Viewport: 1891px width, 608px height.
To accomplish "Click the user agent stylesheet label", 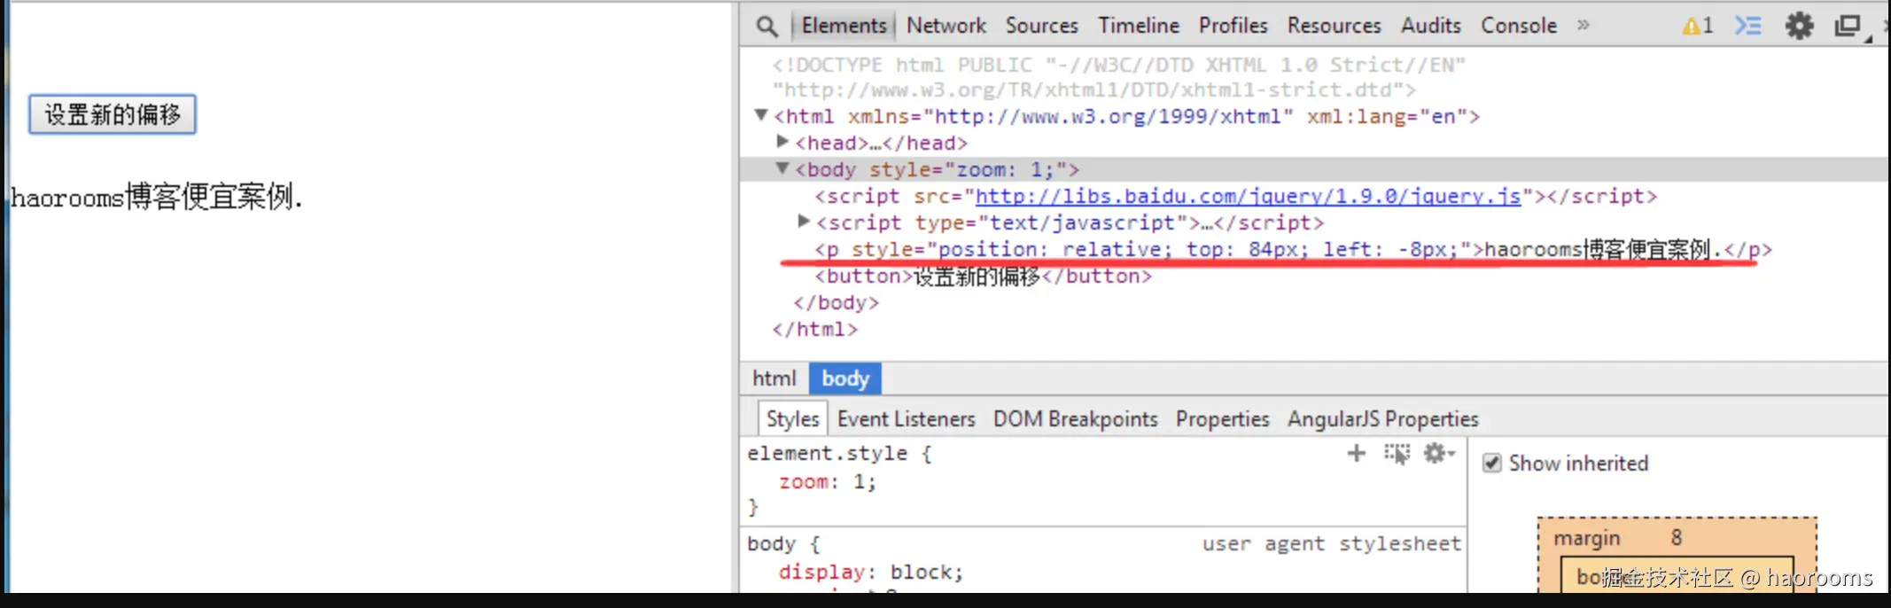I will (1331, 543).
